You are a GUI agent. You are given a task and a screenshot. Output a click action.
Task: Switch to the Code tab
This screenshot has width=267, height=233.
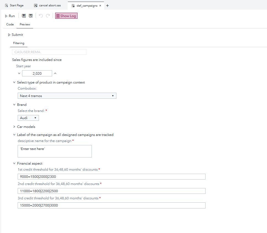[x=10, y=24]
